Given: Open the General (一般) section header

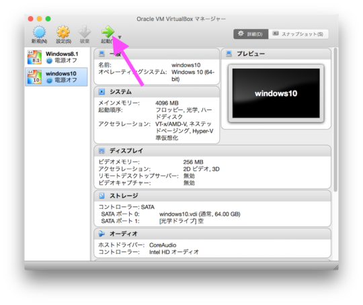Looking at the screenshot, I should [157, 54].
